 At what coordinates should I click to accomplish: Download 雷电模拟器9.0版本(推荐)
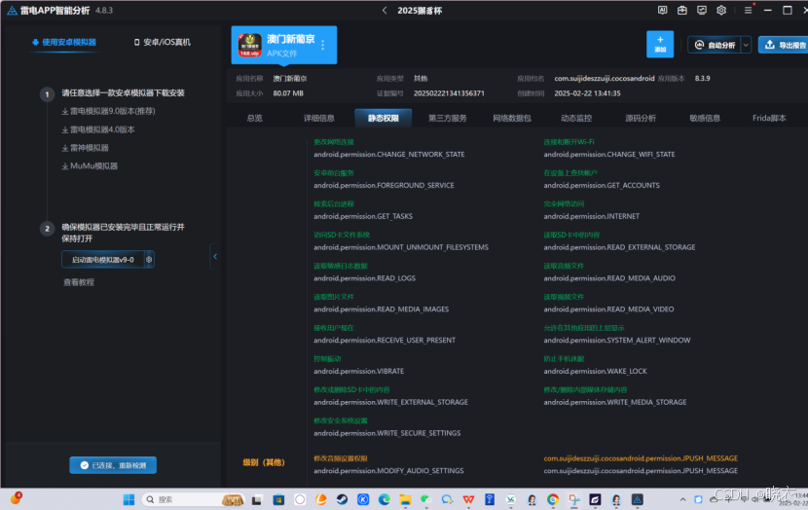[108, 111]
